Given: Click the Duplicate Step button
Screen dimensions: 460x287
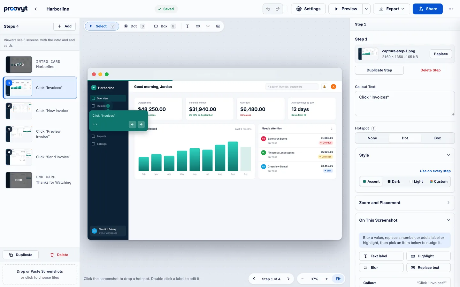Looking at the screenshot, I should (x=379, y=70).
